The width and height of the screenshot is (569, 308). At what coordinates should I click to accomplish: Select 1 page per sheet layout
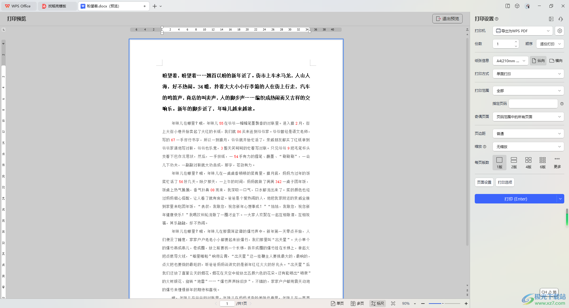click(500, 163)
